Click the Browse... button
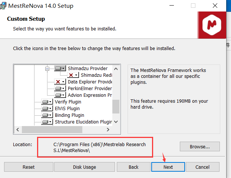The width and height of the screenshot is (231, 178). pos(199,146)
